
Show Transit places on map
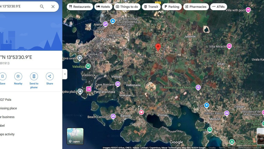tap(151, 7)
